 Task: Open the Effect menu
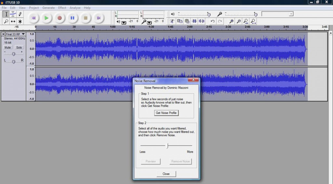click(62, 8)
